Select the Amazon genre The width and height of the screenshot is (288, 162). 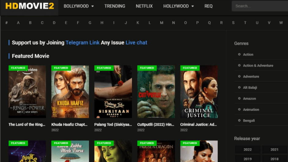250,99
